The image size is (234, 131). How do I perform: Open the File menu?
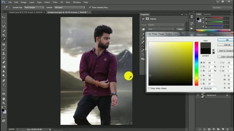click(10, 2)
